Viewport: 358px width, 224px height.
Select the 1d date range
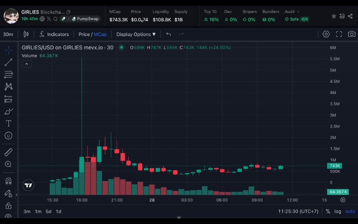click(x=59, y=211)
